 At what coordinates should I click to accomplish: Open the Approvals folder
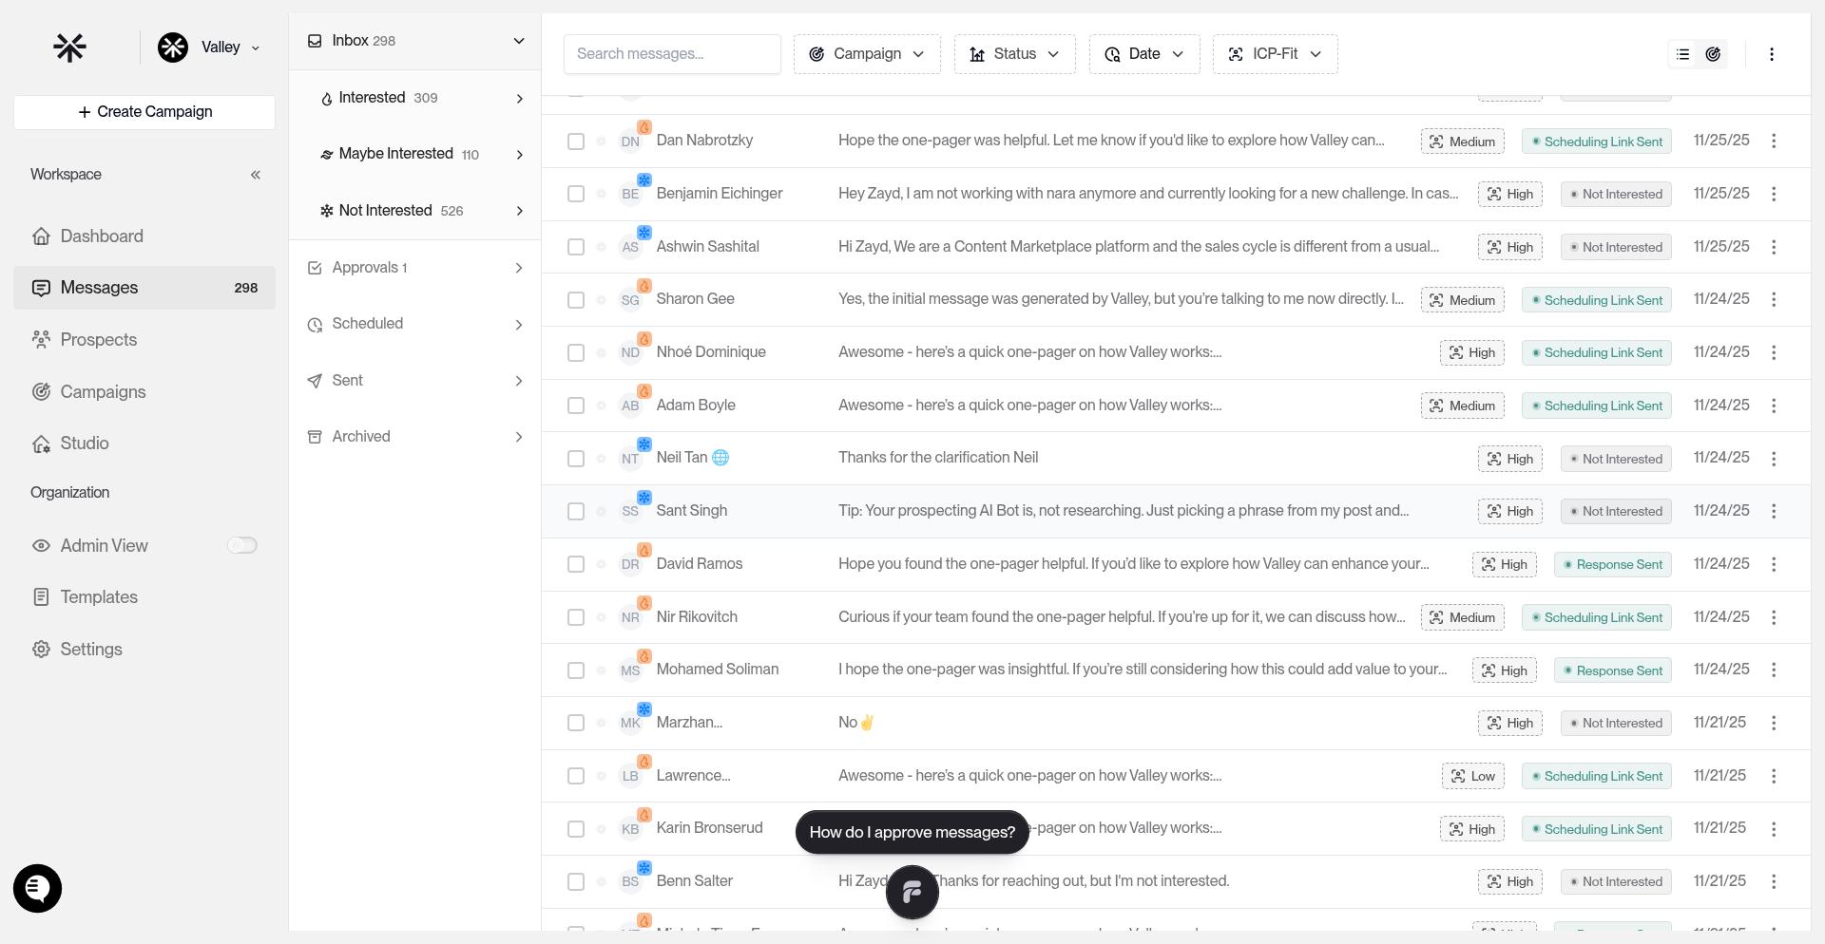[415, 268]
